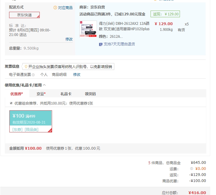Switch to the 礼品卡 tab
Image resolution: width=216 pixels, height=195 pixels.
coord(66,94)
